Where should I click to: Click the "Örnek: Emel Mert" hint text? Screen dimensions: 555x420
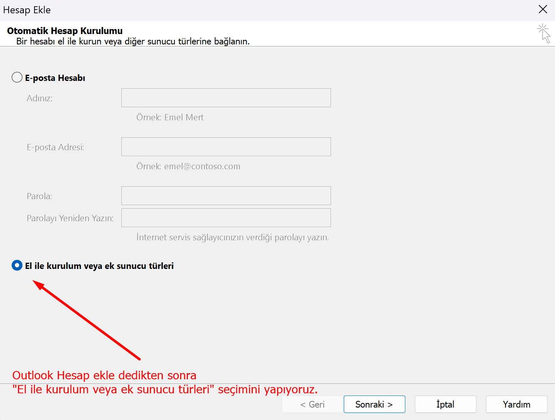click(x=170, y=117)
